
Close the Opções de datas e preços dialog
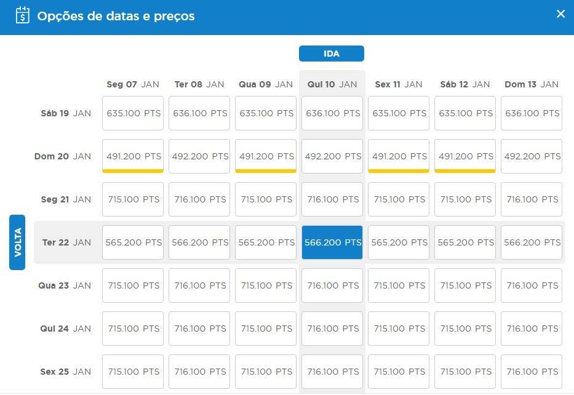click(560, 14)
